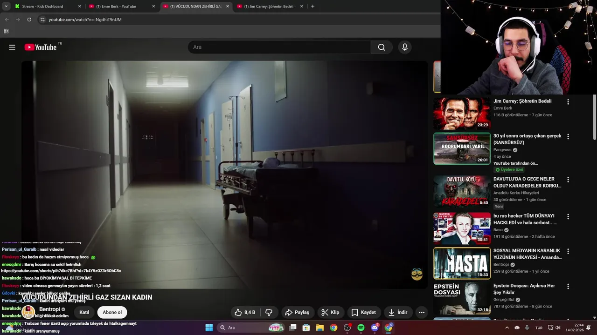
Task: Close the Kick Dashboard tab
Action: click(x=79, y=7)
